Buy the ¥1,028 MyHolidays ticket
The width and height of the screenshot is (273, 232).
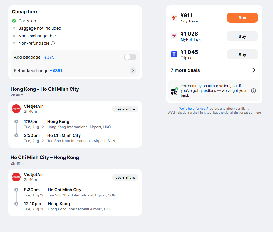click(x=242, y=36)
